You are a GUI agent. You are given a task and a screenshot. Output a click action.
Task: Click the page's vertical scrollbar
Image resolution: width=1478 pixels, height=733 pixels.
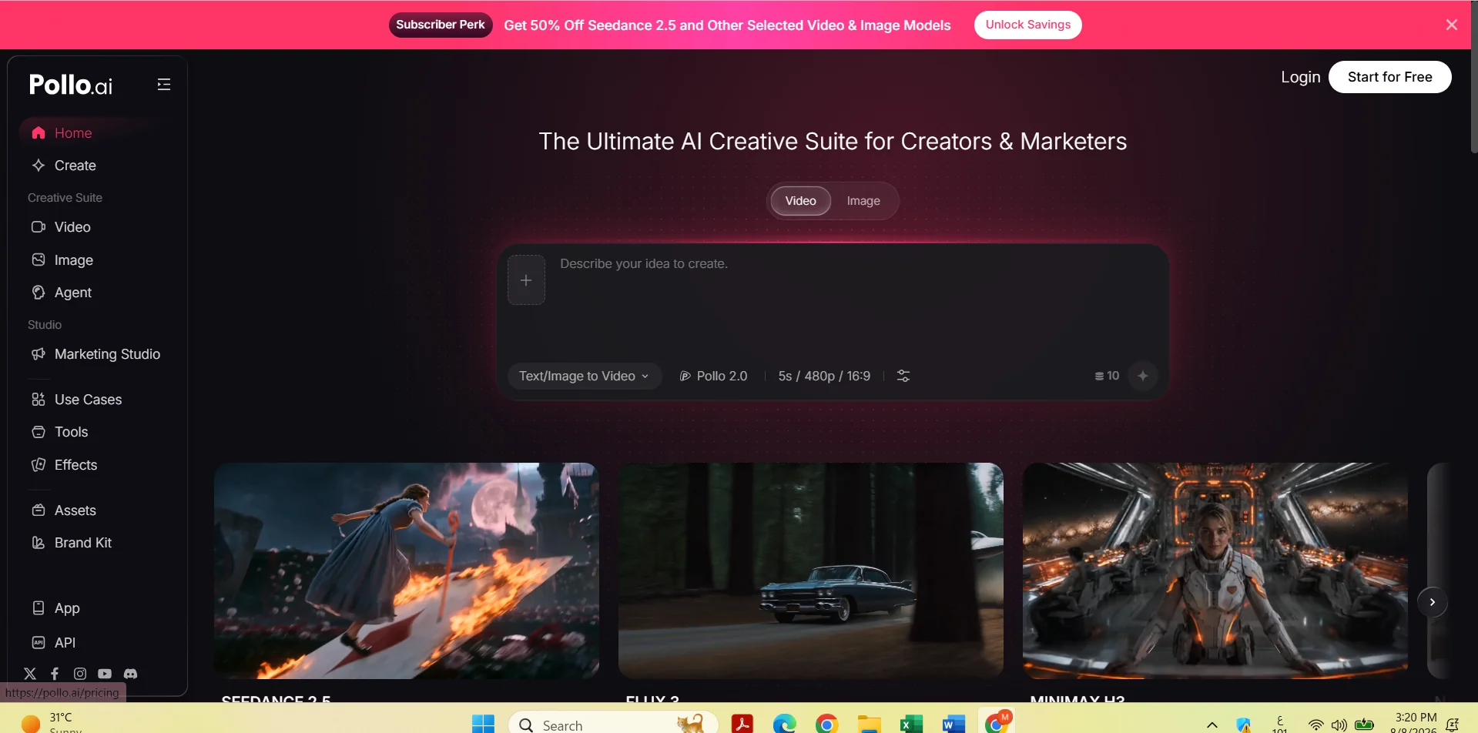1473,77
